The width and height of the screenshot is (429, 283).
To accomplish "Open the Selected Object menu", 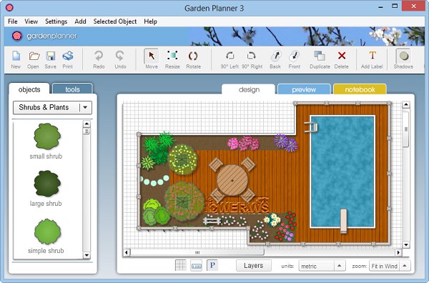I will (115, 21).
